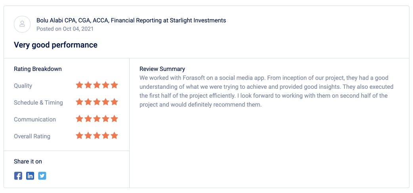Click the Quality rating label
The height and width of the screenshot is (193, 413).
pyautogui.click(x=23, y=86)
